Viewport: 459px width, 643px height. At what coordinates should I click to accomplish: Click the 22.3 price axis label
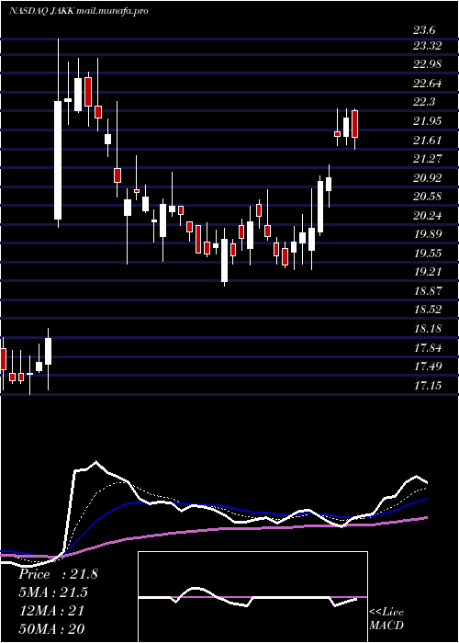tap(424, 102)
